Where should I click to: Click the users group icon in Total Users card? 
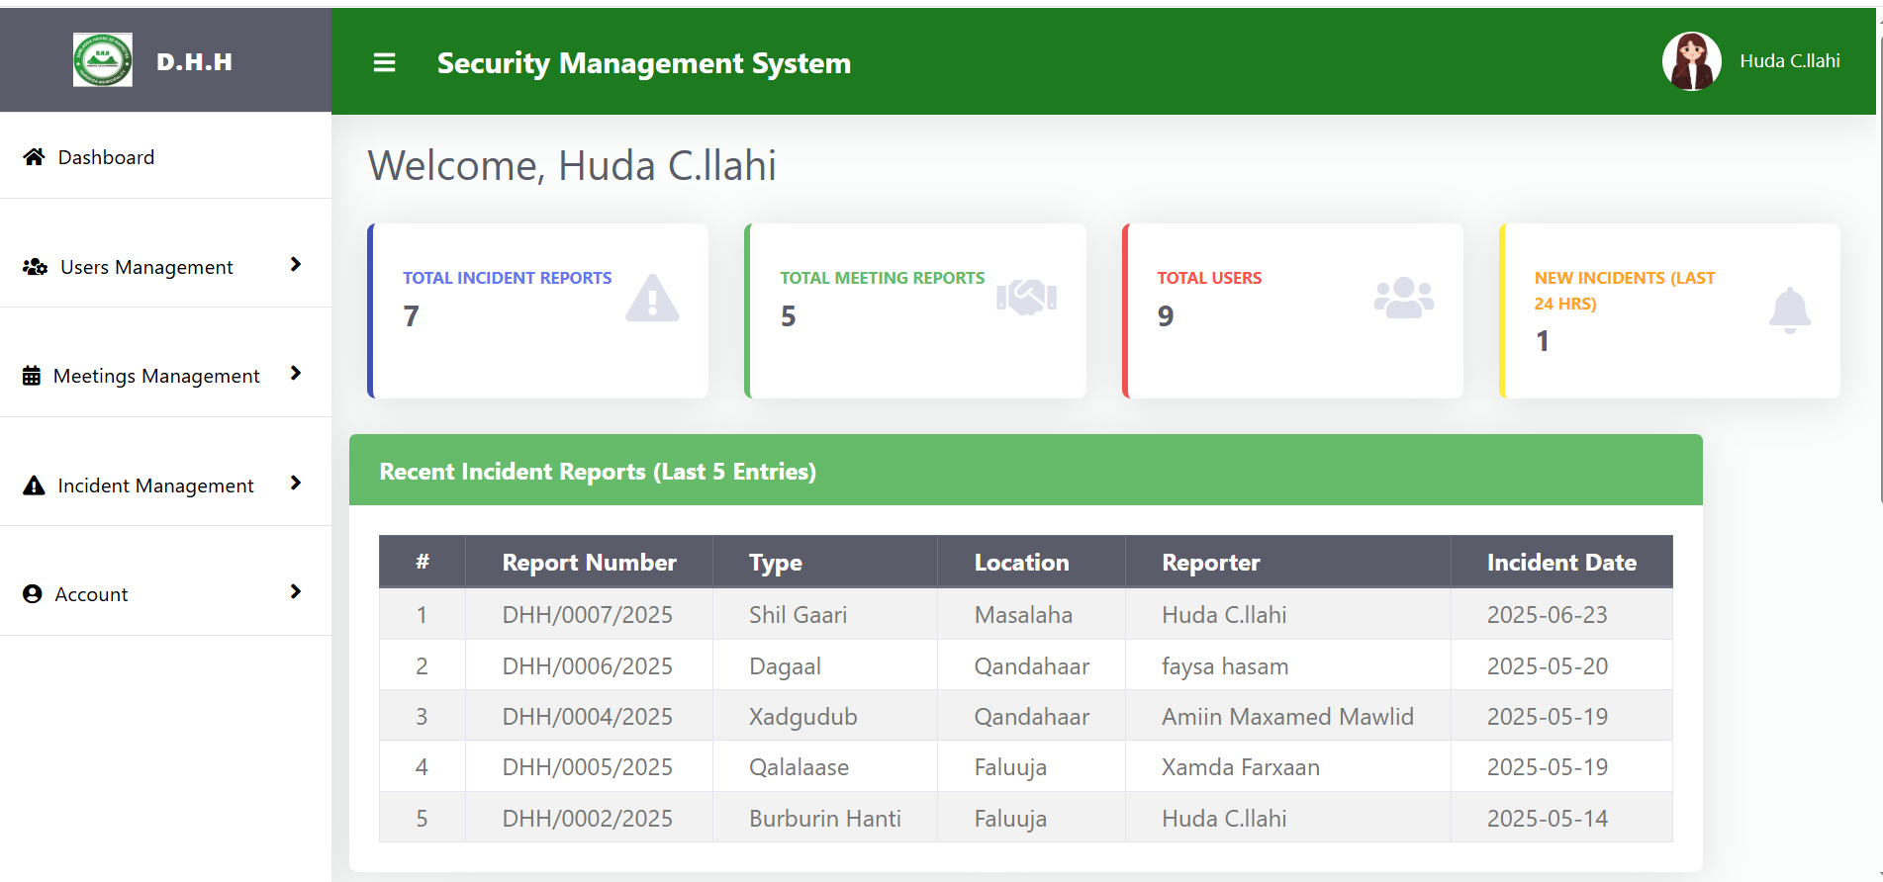[1404, 298]
